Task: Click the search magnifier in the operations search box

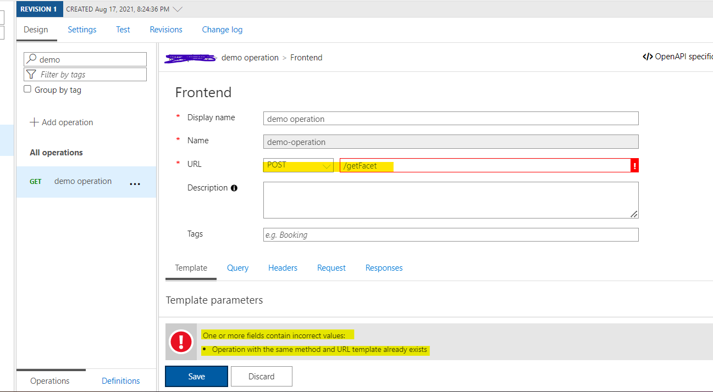Action: [32, 59]
